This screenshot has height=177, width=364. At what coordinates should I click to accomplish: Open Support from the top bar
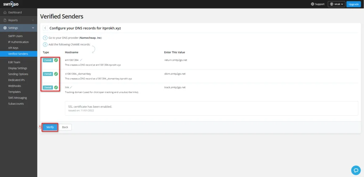pyautogui.click(x=317, y=4)
